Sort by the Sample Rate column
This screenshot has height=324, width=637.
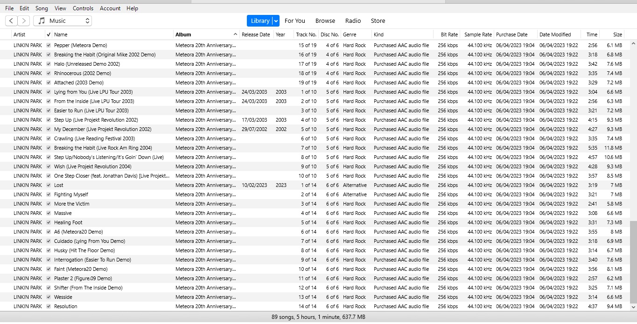(477, 34)
